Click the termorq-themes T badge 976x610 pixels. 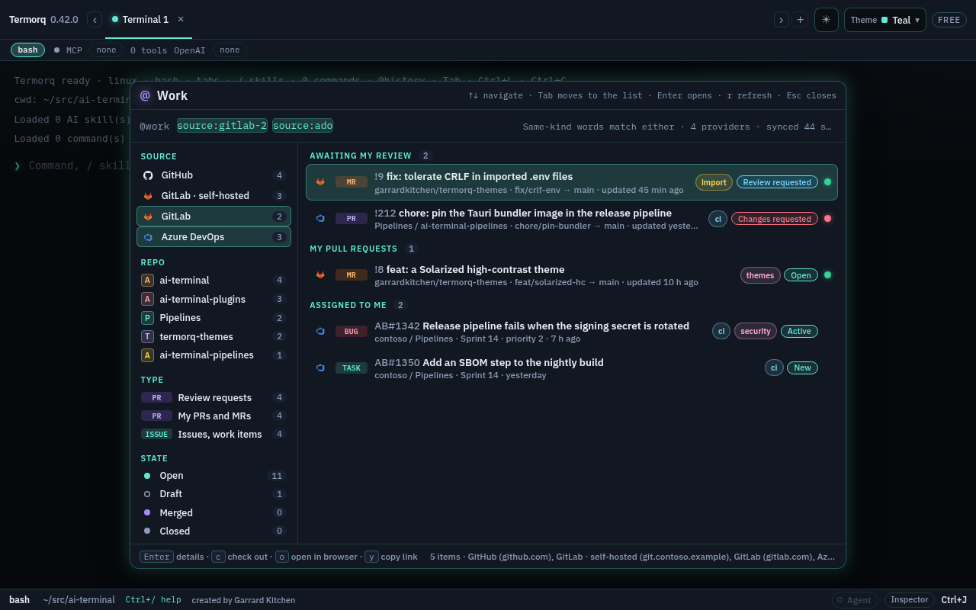tap(147, 336)
